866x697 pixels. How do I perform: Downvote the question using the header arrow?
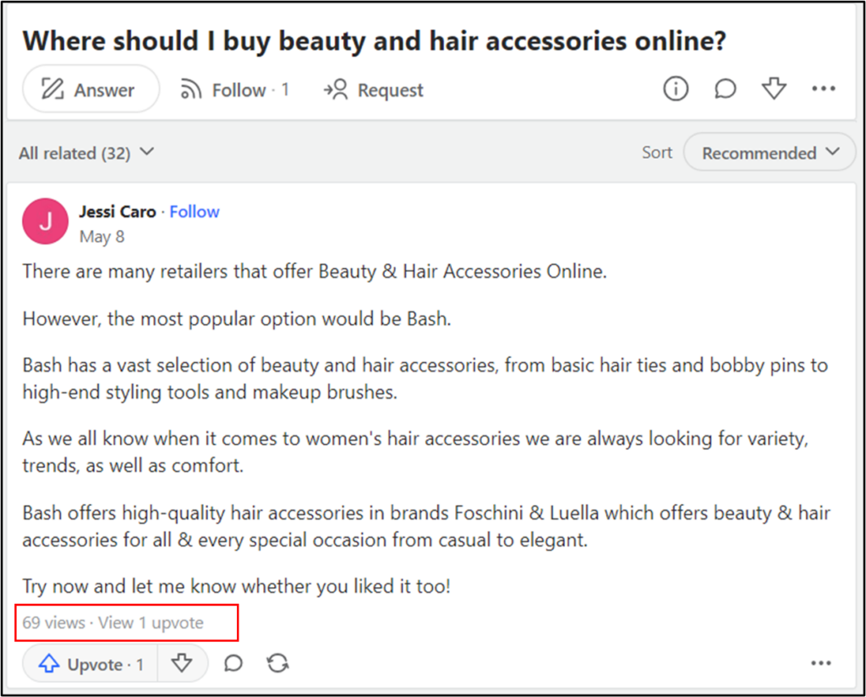(x=774, y=89)
